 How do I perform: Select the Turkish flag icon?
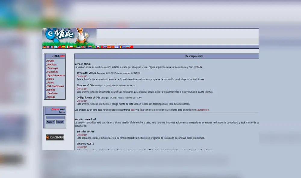click(112, 47)
